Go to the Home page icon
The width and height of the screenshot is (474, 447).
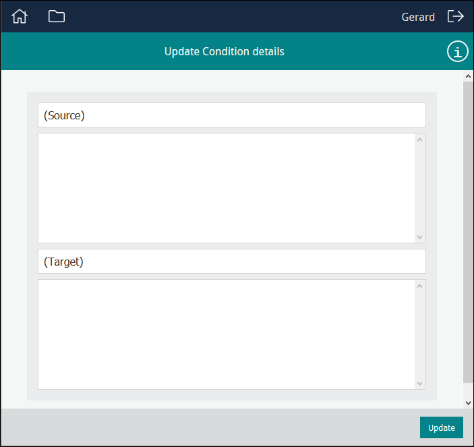(20, 17)
